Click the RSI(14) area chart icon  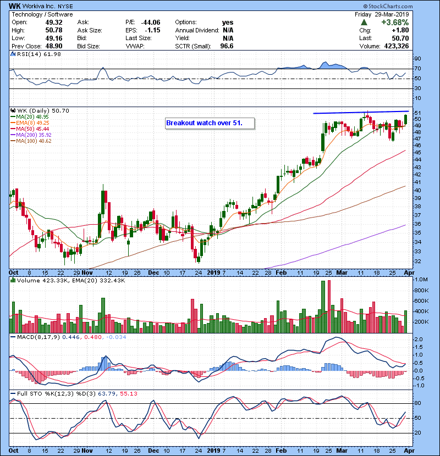coord(13,54)
